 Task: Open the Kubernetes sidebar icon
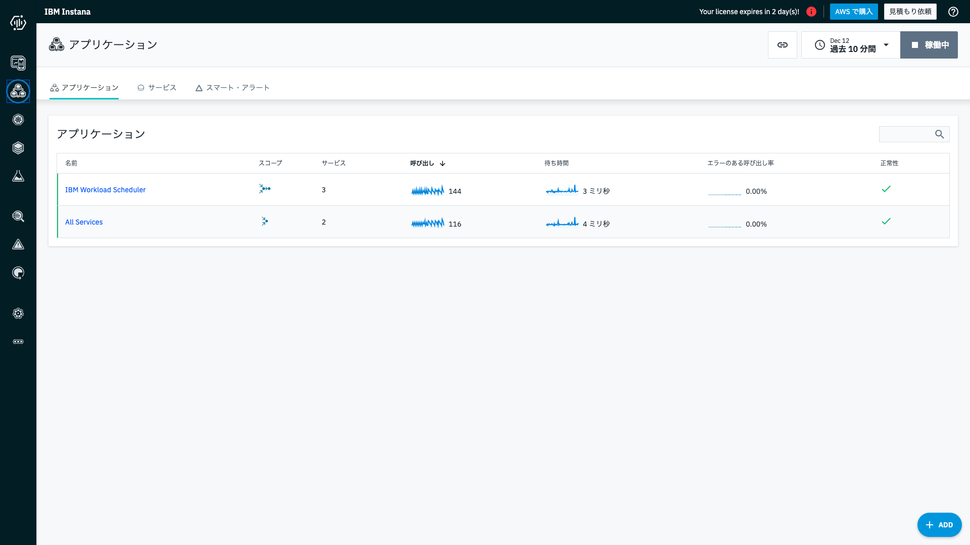pos(18,120)
